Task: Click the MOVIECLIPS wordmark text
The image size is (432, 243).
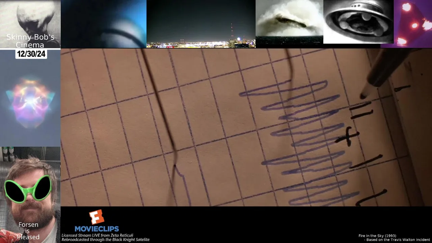Action: coord(97,229)
